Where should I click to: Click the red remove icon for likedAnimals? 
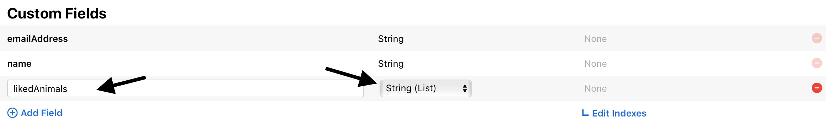(817, 88)
